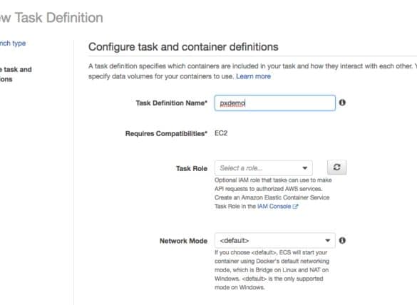Open the Learn more link
This screenshot has width=417, height=305.
click(253, 76)
